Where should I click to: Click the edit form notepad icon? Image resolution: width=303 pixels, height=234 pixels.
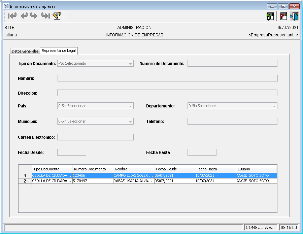(x=57, y=16)
